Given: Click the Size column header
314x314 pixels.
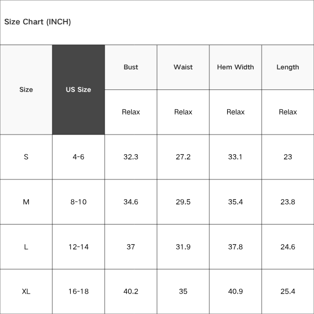Looking at the screenshot, I should pos(26,89).
